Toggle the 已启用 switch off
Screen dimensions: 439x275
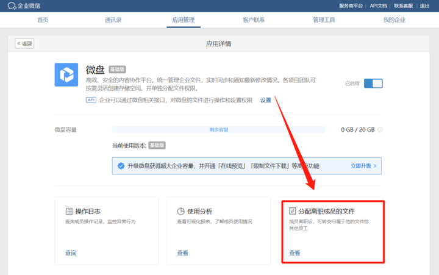373,84
